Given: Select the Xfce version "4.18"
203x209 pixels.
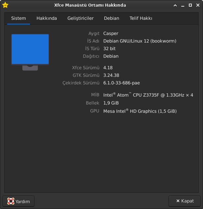Looking at the screenshot, I should [108, 68].
